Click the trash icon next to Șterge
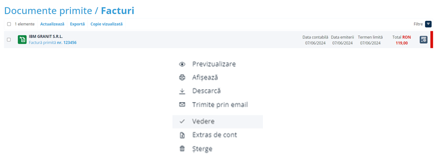This screenshot has width=439, height=161. tap(182, 149)
